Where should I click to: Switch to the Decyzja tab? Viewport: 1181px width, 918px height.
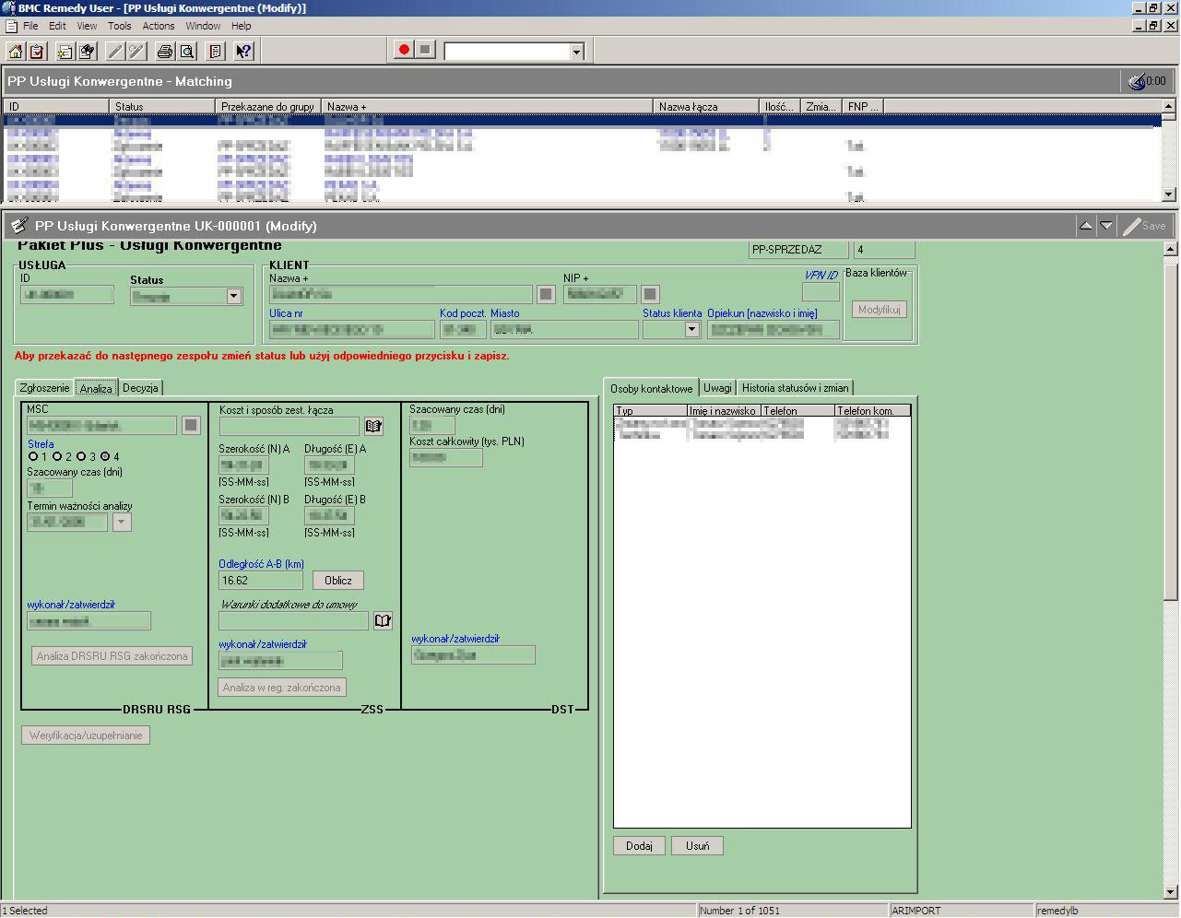140,388
